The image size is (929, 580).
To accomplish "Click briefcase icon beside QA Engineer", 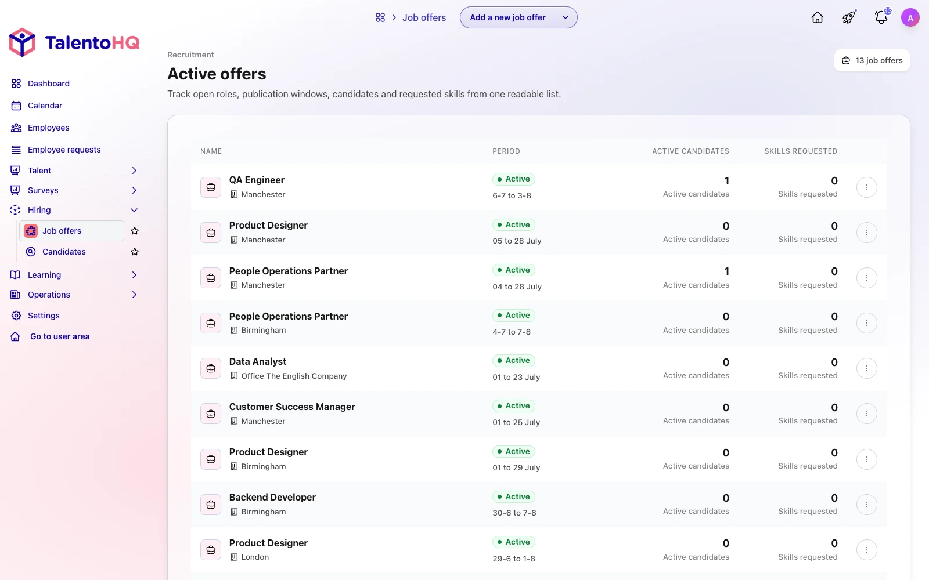I will pyautogui.click(x=211, y=187).
